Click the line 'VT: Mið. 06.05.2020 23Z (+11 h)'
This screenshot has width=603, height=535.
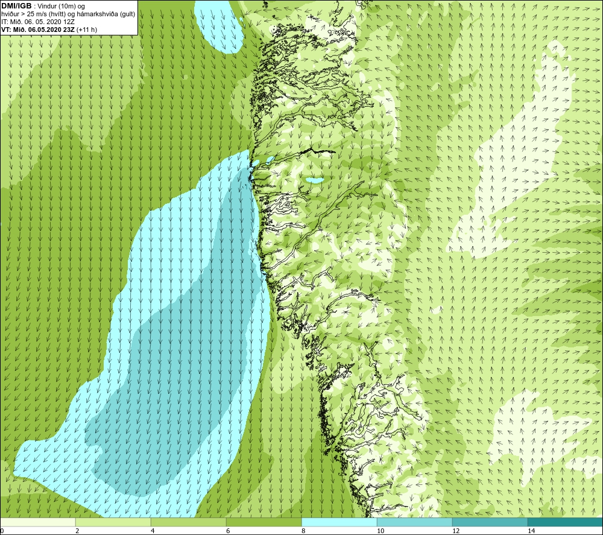tap(49, 30)
